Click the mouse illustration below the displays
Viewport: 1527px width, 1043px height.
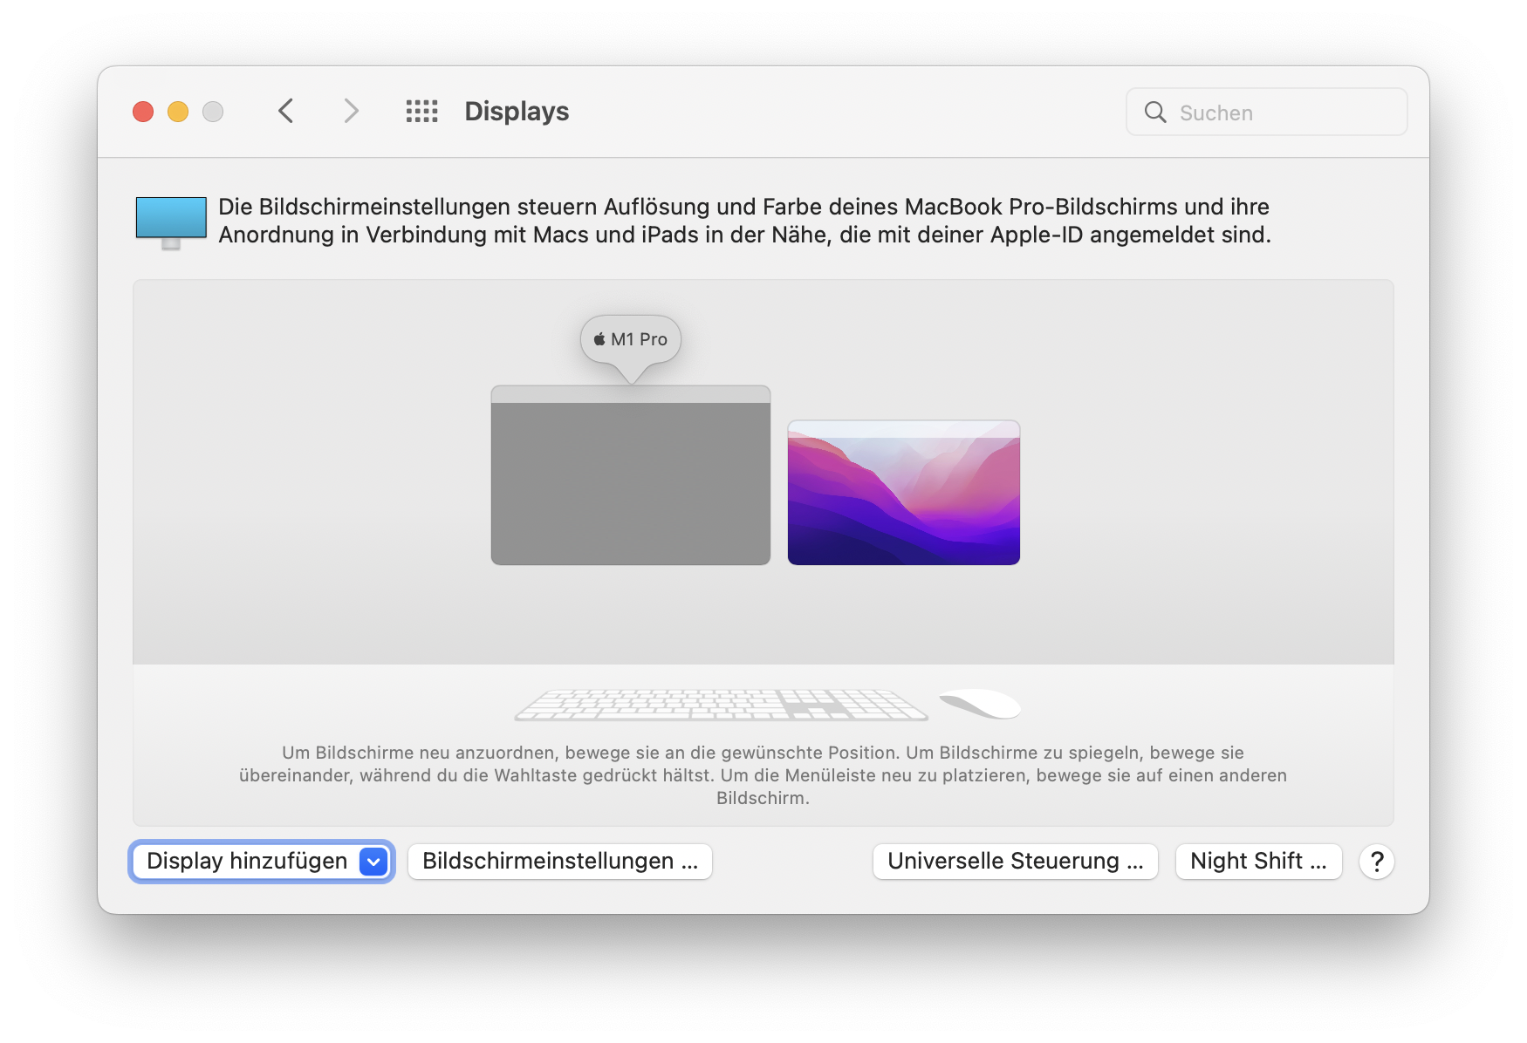coord(977,703)
